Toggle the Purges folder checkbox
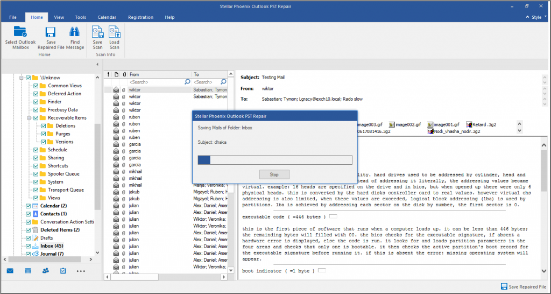Screen dimensions: 551x294 tap(43, 134)
